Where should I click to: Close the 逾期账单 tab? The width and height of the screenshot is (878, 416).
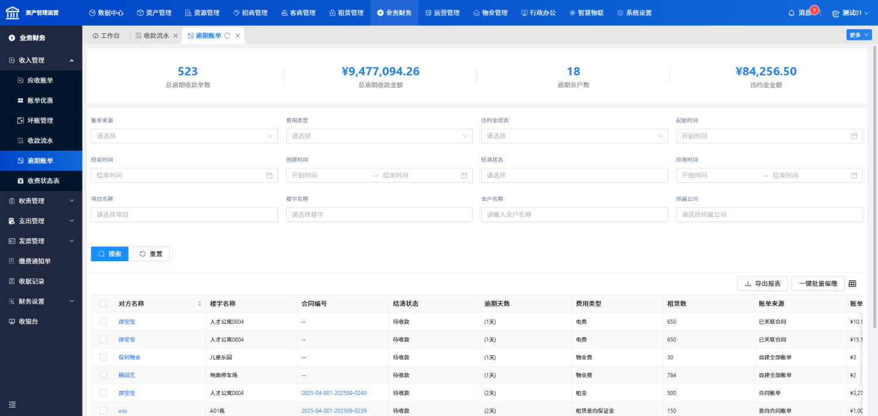click(x=238, y=36)
